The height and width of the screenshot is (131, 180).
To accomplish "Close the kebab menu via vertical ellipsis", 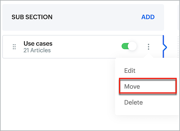I will tap(149, 47).
